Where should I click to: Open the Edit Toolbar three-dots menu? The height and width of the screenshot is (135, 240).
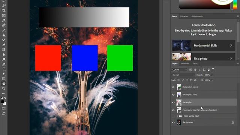[4, 93]
